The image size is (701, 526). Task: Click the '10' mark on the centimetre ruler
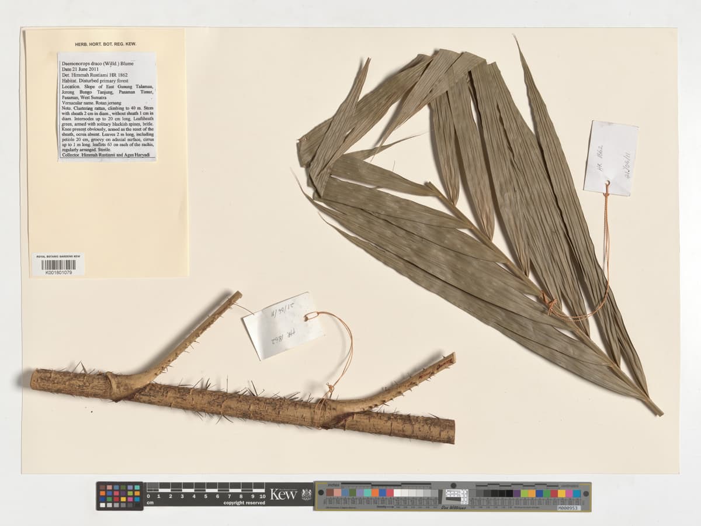click(263, 496)
